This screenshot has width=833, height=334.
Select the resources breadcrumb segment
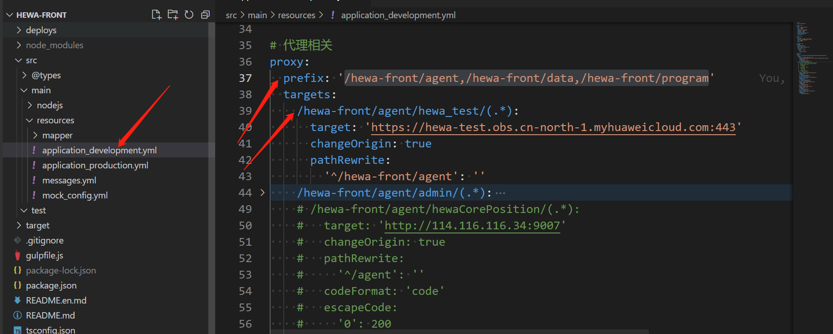(296, 15)
